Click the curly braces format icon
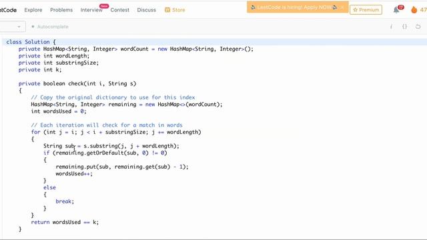The height and width of the screenshot is (240, 427). coord(405,27)
